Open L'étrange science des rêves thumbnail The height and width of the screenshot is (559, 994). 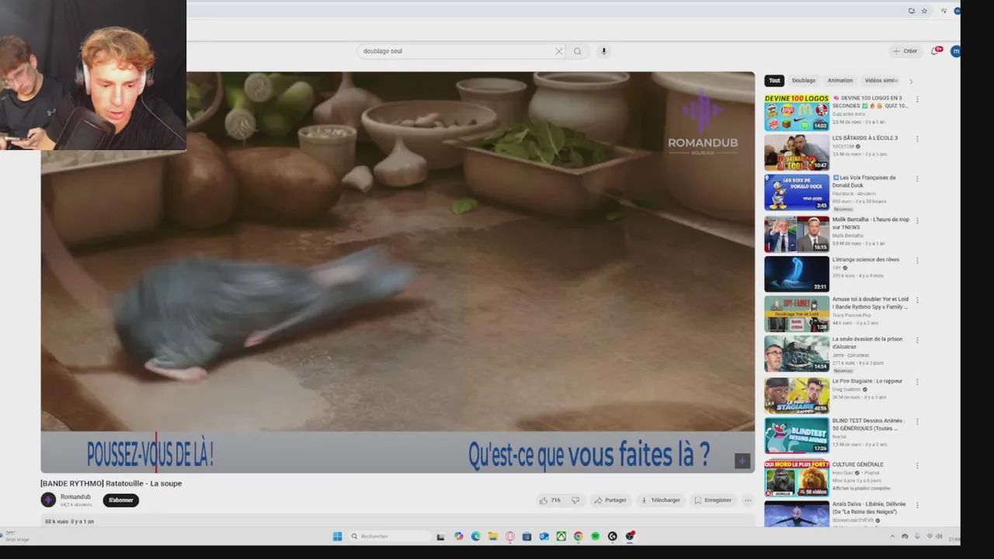point(797,273)
